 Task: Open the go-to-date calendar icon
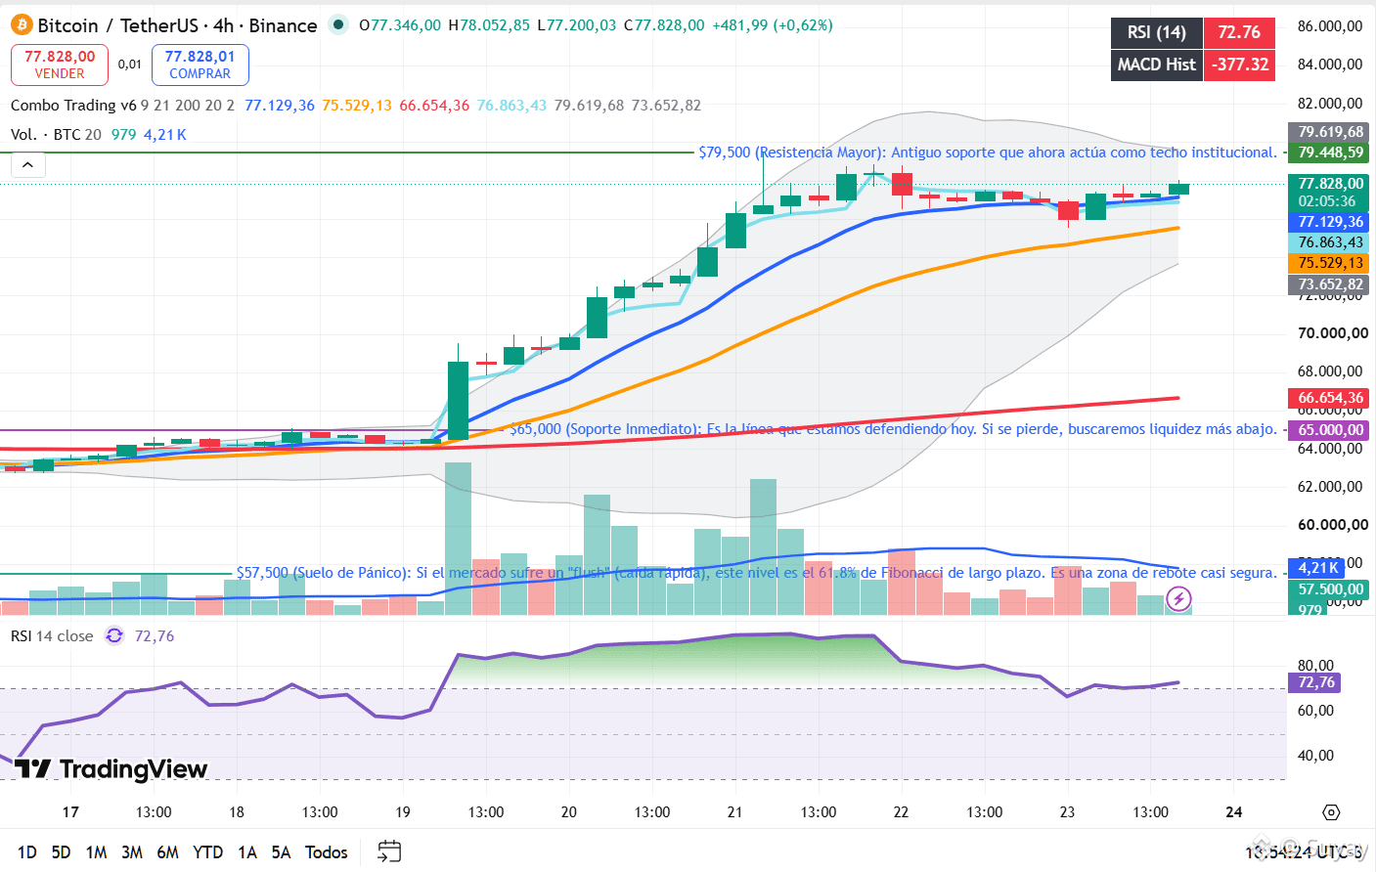[x=389, y=851]
